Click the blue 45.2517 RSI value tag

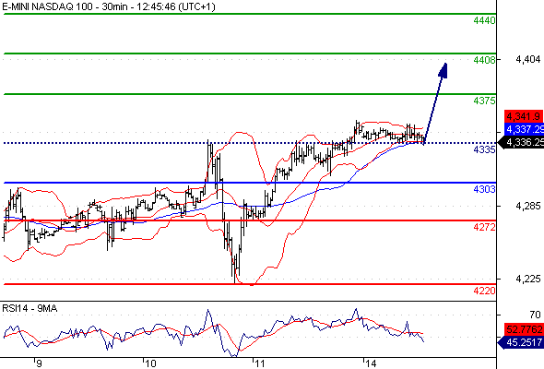pyautogui.click(x=521, y=342)
